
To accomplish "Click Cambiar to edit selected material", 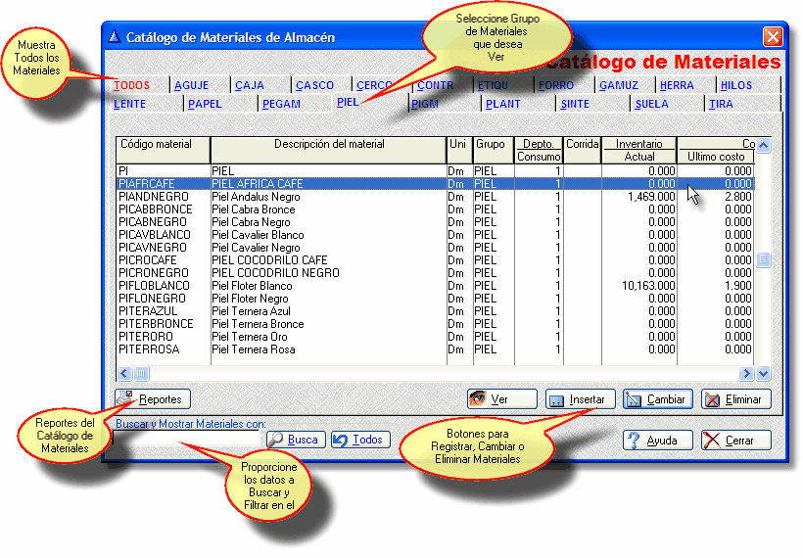I will click(658, 399).
